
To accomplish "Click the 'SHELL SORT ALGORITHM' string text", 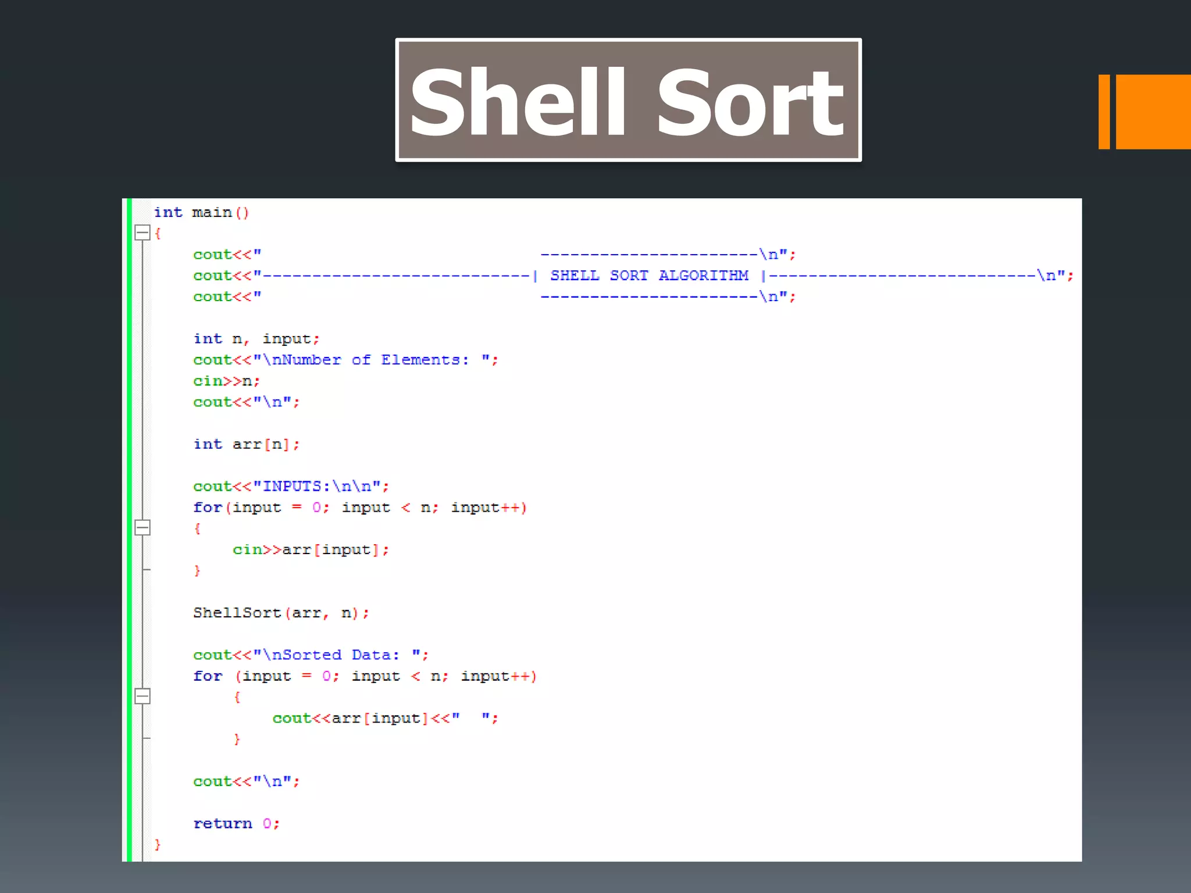I will click(x=649, y=276).
